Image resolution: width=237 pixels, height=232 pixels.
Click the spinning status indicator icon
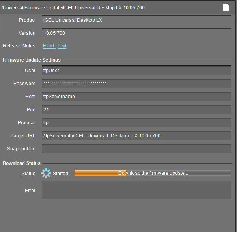[46, 173]
